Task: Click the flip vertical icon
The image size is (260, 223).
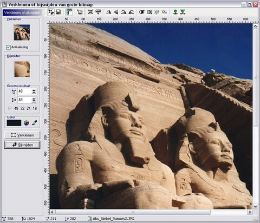Action: [x=116, y=12]
